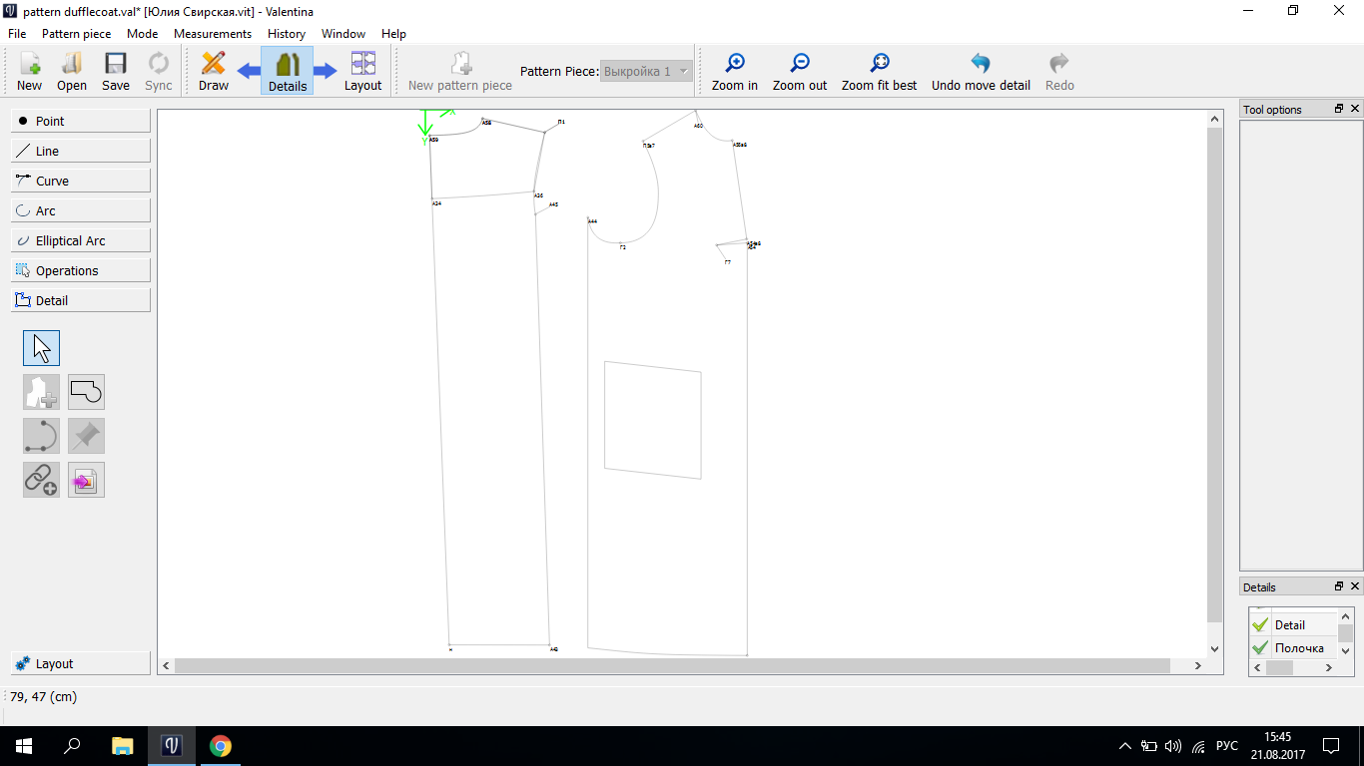Save the pattern file
The height and width of the screenshot is (766, 1364).
[x=116, y=72]
